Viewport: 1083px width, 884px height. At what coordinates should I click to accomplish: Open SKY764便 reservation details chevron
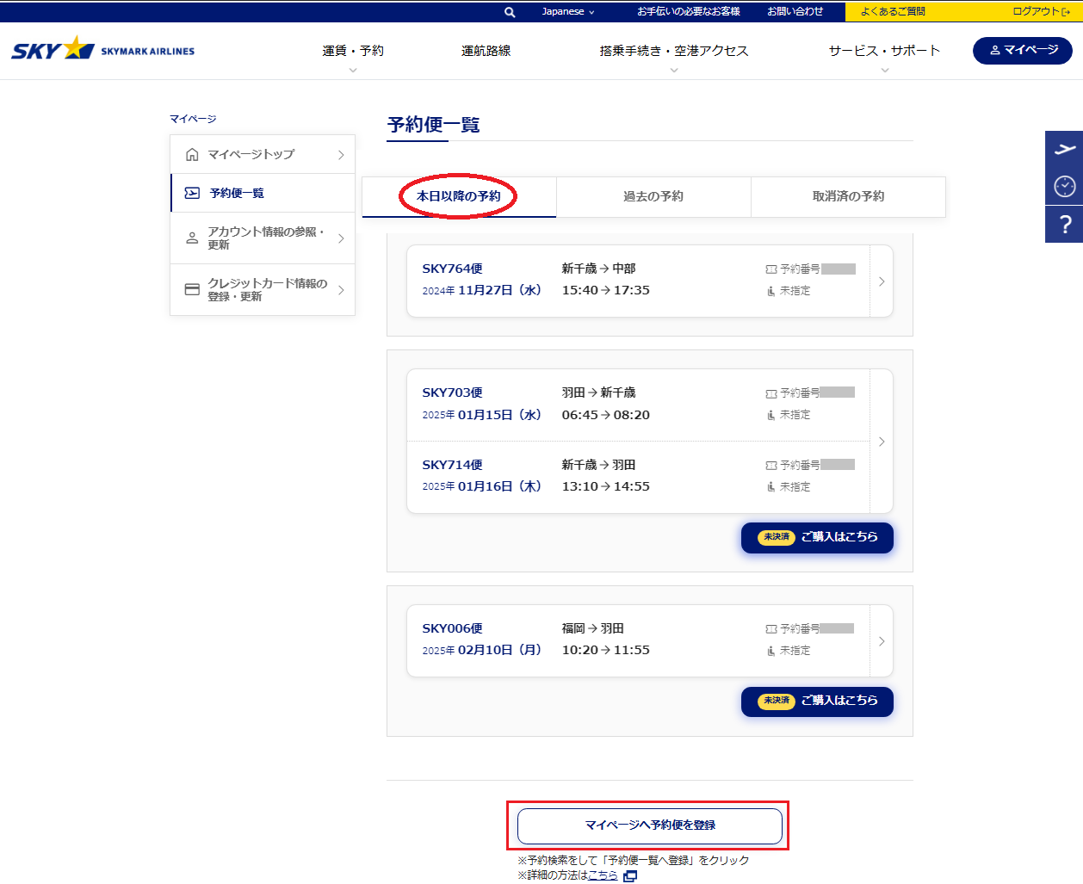(882, 281)
